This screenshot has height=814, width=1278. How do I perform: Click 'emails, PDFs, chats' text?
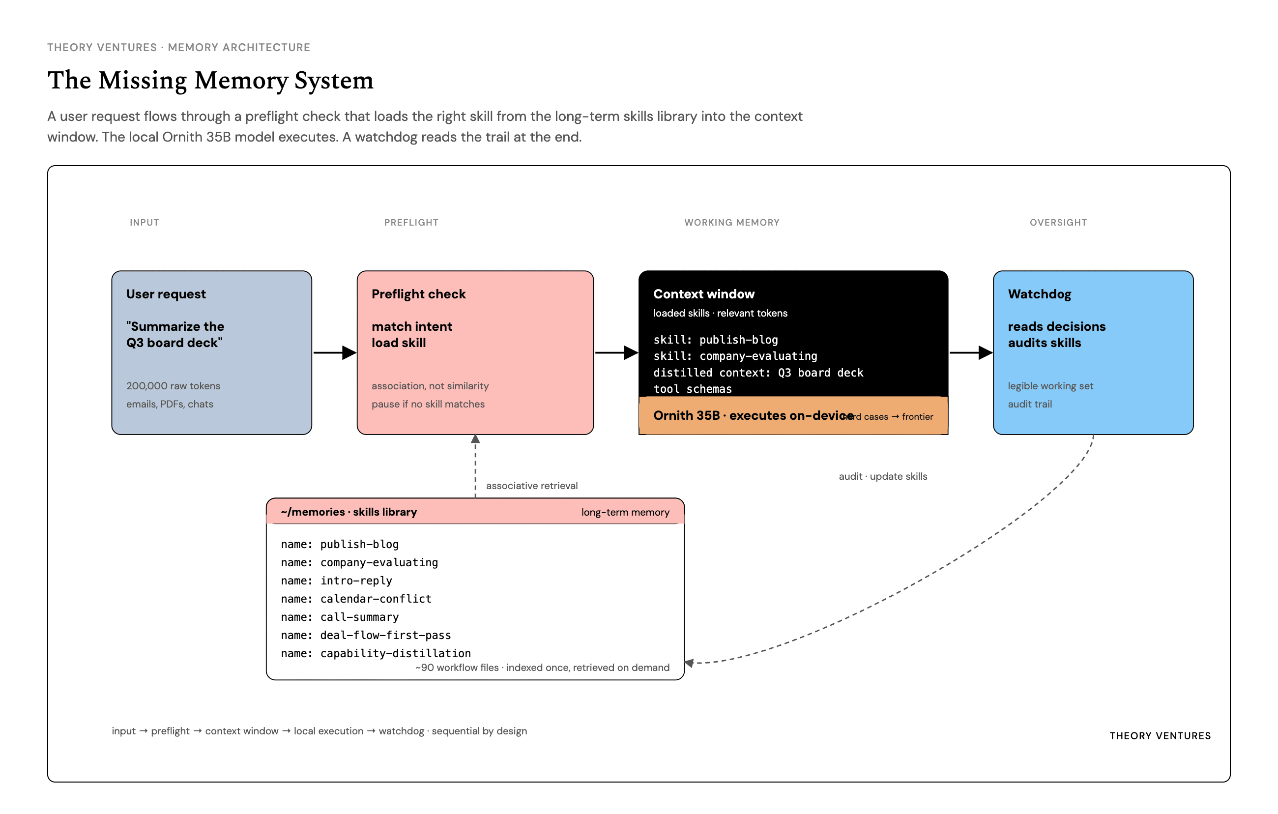pyautogui.click(x=170, y=404)
